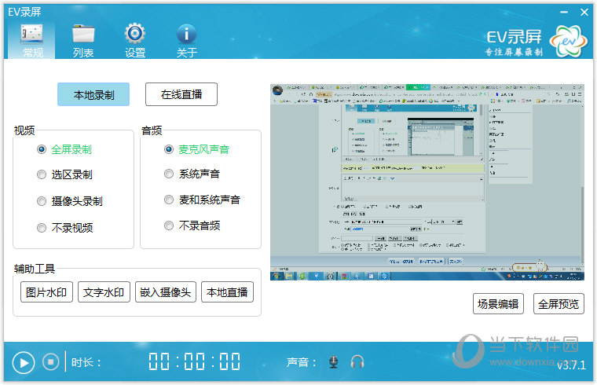The height and width of the screenshot is (385, 597).
Task: Open the 常规 tab icon
Action: coord(31,39)
